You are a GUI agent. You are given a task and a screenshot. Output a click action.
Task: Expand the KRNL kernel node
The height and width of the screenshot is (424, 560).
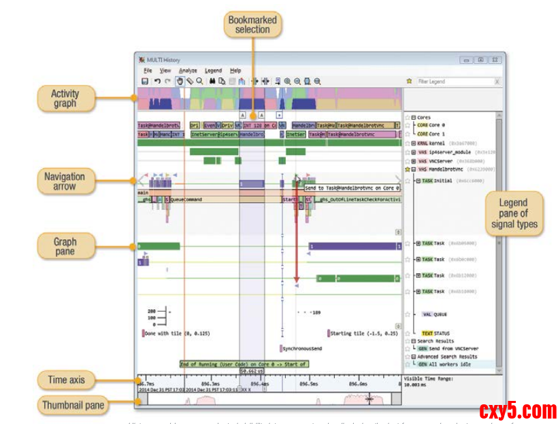pos(414,143)
